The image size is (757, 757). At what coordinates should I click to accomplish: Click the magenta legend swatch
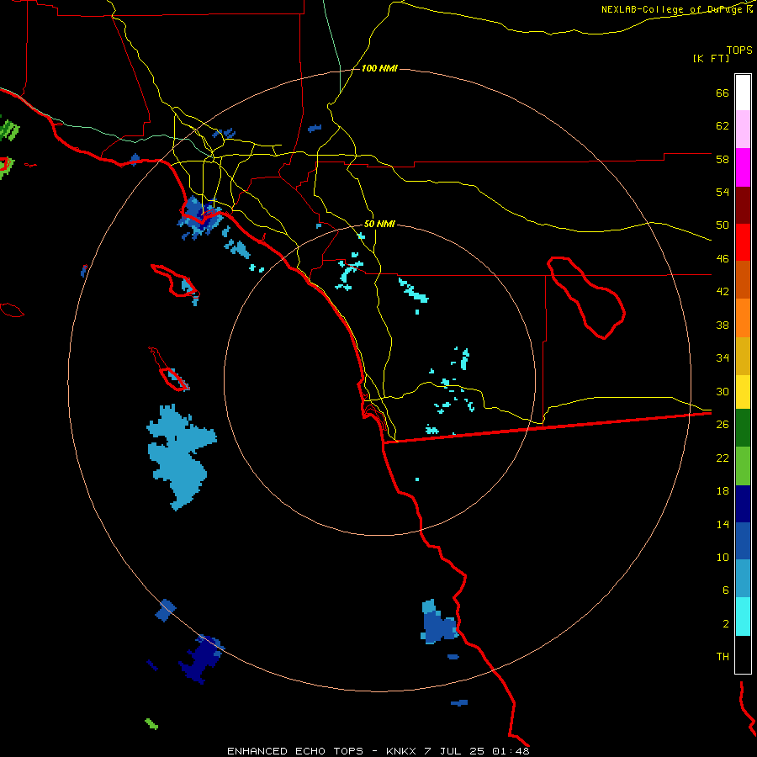pos(743,167)
